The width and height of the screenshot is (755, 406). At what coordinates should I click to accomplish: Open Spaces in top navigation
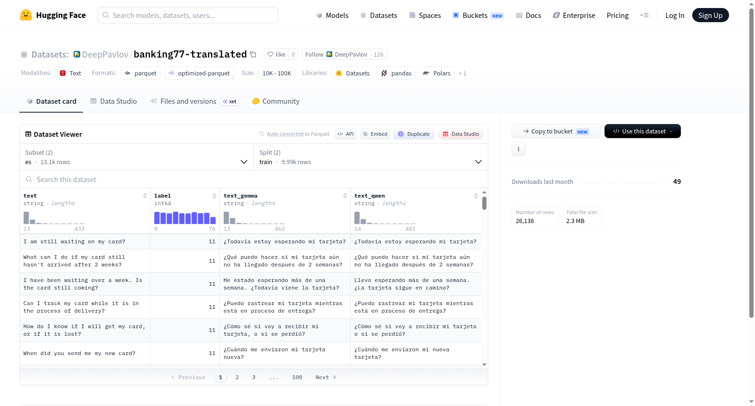click(425, 15)
